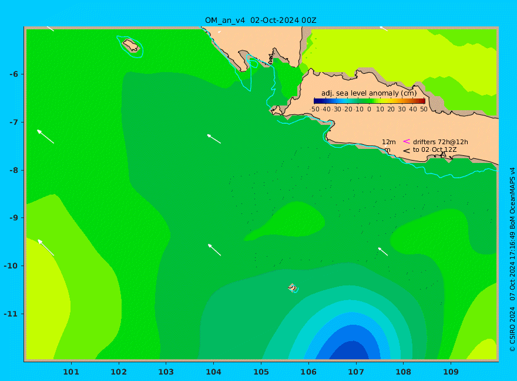
Task: Click the white current arrow near 104E, 9.7S
Action: coord(214,250)
